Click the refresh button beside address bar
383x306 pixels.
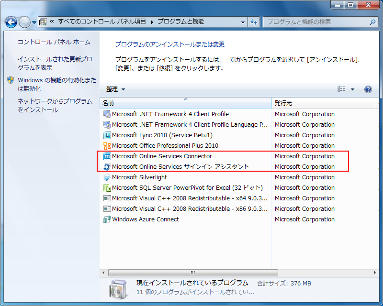(254, 22)
